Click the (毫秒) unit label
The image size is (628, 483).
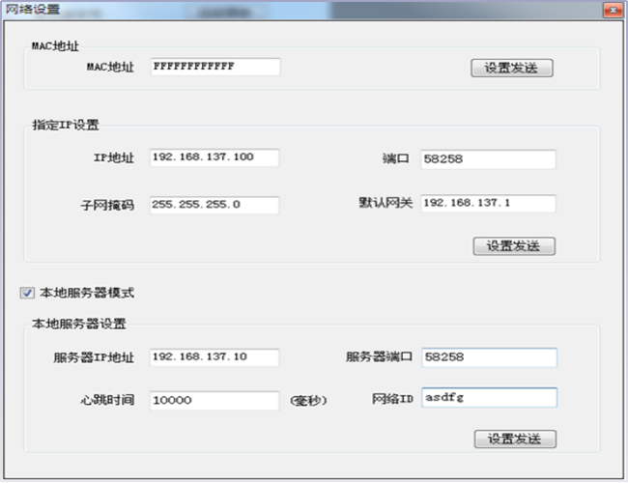[x=309, y=400]
